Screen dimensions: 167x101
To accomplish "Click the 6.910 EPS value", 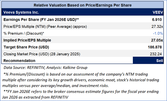I will pos(157,20).
